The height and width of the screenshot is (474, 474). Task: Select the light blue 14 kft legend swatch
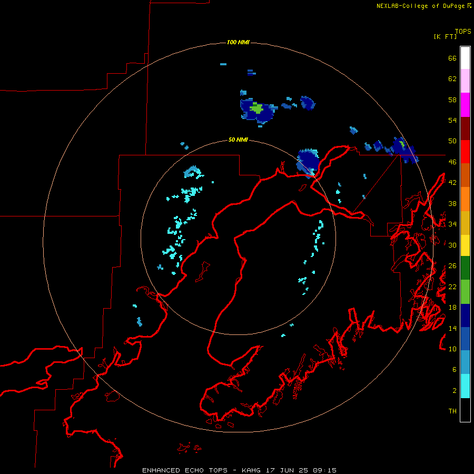(x=465, y=362)
